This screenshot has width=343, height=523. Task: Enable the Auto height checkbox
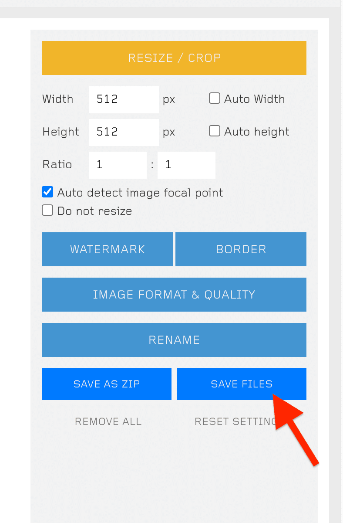tap(215, 131)
